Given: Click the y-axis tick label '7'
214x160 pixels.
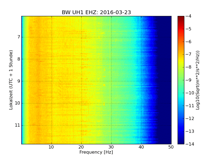Looking at the screenshot, I should coord(18,37).
